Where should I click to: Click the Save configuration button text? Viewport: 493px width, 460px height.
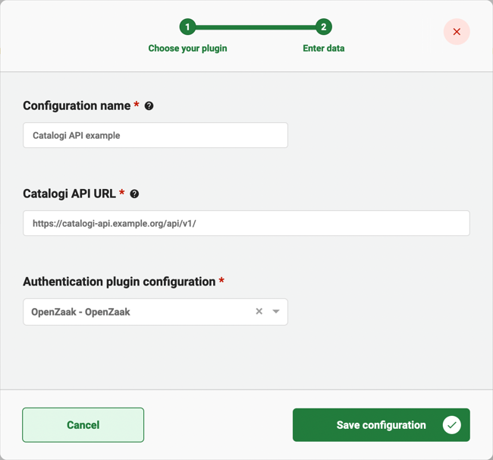click(381, 425)
